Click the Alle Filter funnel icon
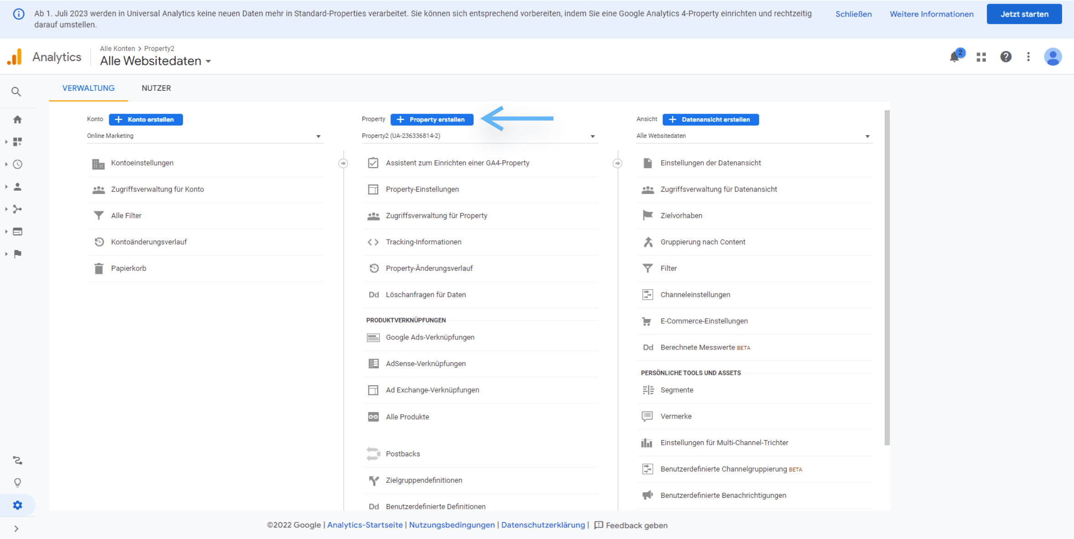Image resolution: width=1074 pixels, height=539 pixels. click(x=99, y=215)
